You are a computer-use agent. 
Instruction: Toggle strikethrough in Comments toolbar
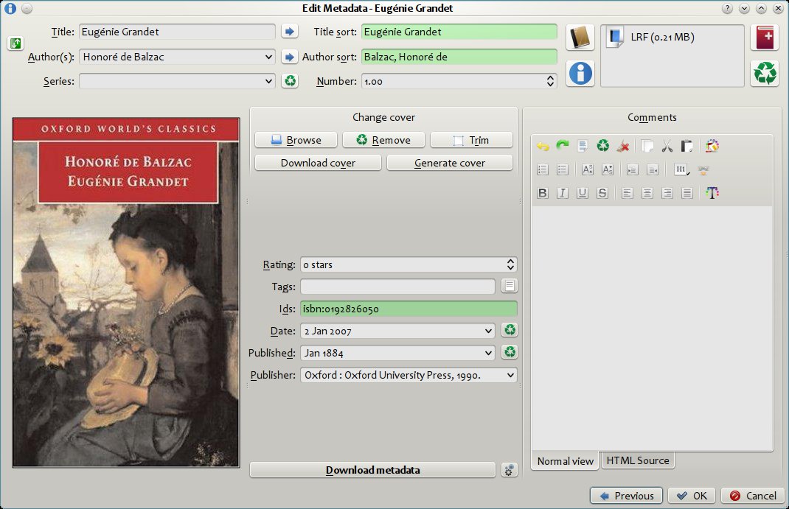coord(602,193)
